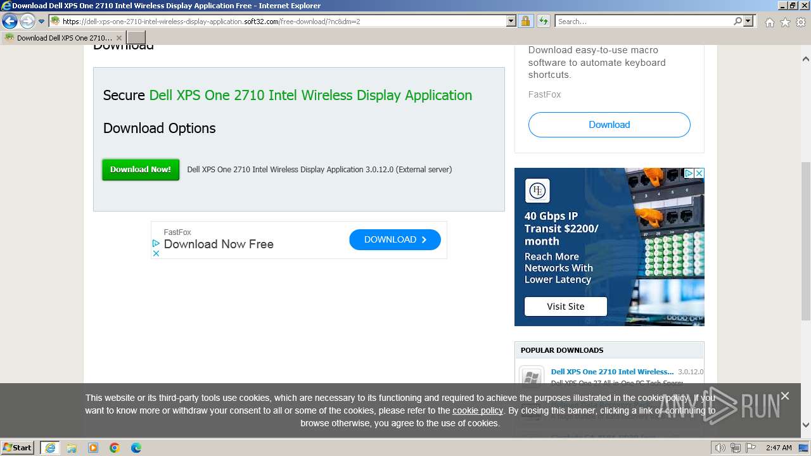
Task: Click the soft32 URL address bar
Action: click(278, 21)
